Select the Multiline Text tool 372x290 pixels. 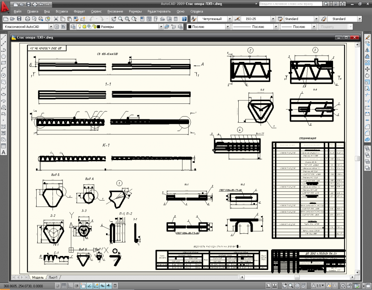coord(3,152)
